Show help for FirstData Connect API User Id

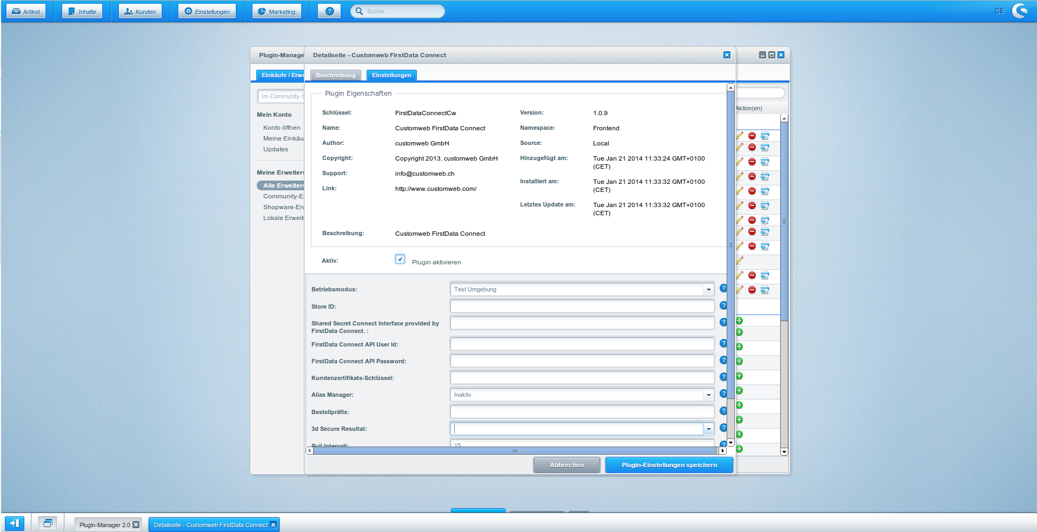(723, 344)
